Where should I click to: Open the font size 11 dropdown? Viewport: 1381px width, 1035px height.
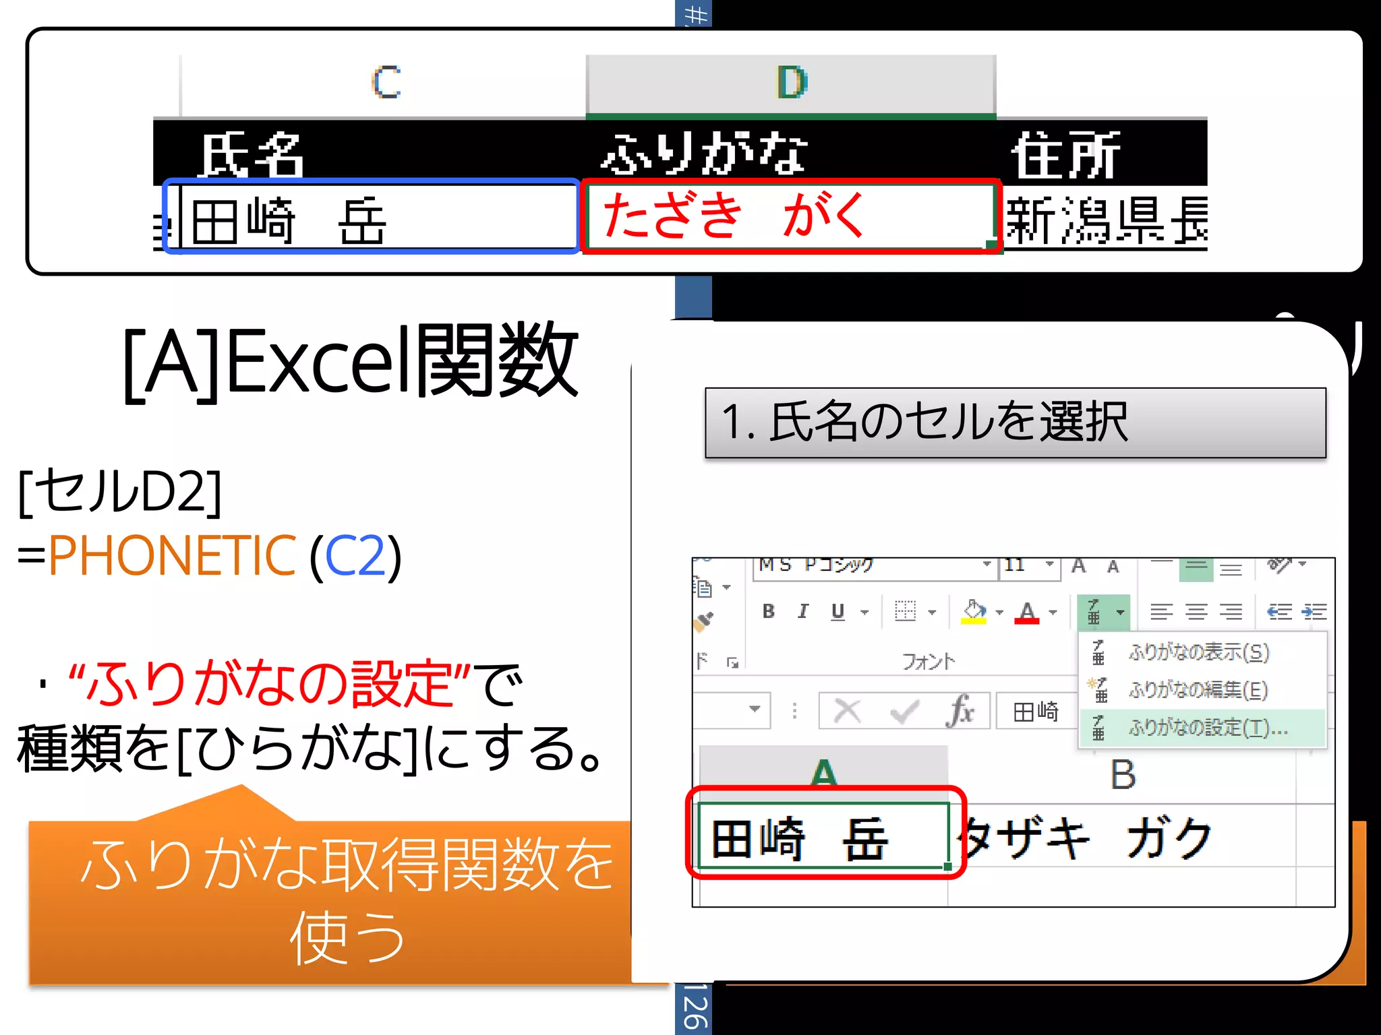[1049, 564]
